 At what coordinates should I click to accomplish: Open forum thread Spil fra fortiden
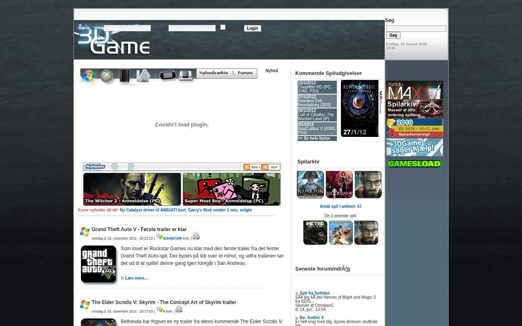[315, 293]
